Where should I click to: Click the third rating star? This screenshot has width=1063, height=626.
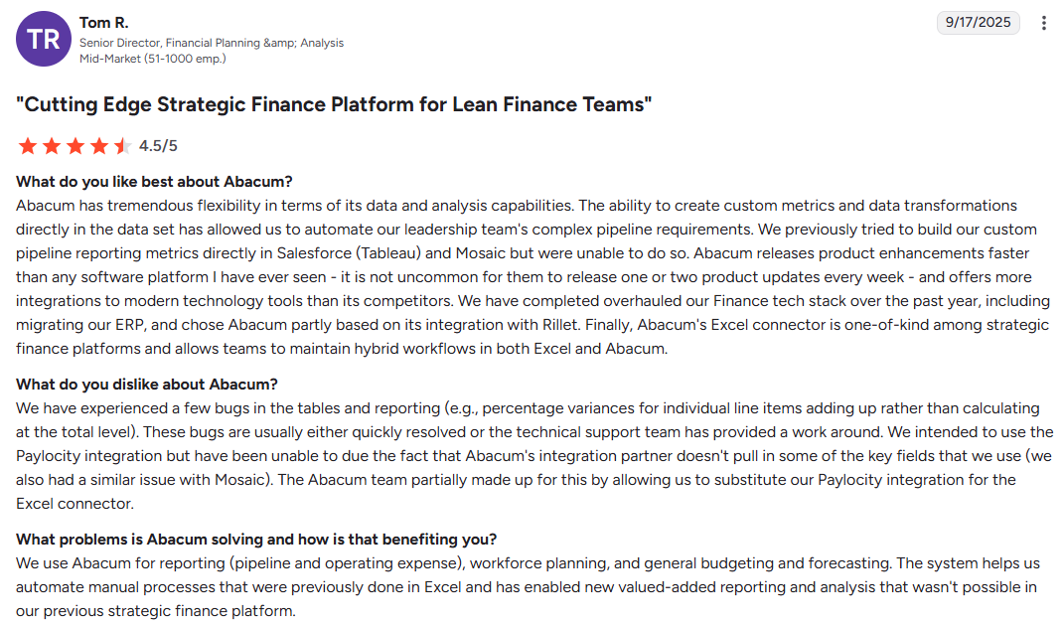(76, 145)
